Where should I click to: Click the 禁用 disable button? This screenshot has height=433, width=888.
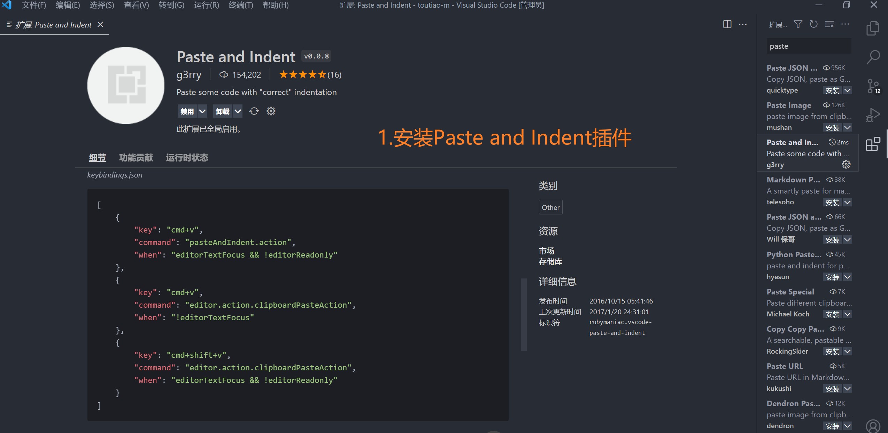click(x=187, y=111)
